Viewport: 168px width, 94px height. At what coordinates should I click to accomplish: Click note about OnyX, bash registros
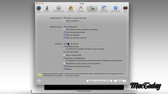click(x=94, y=61)
